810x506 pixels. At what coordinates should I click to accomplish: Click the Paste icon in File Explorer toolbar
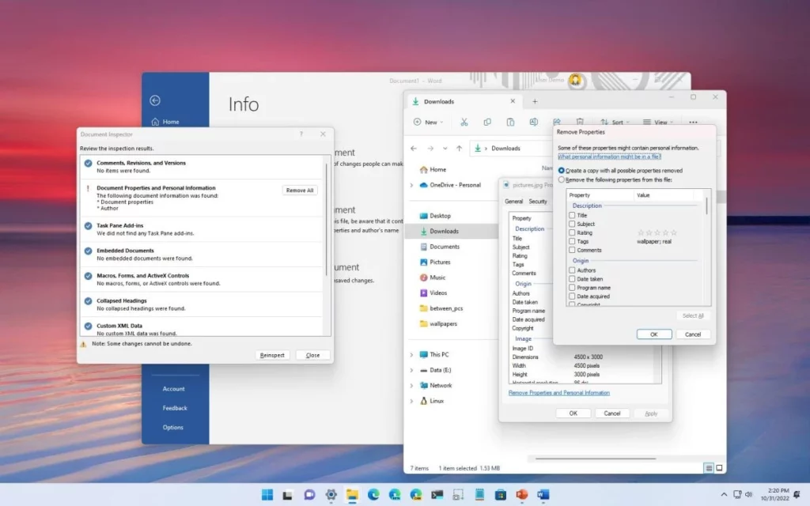point(510,123)
